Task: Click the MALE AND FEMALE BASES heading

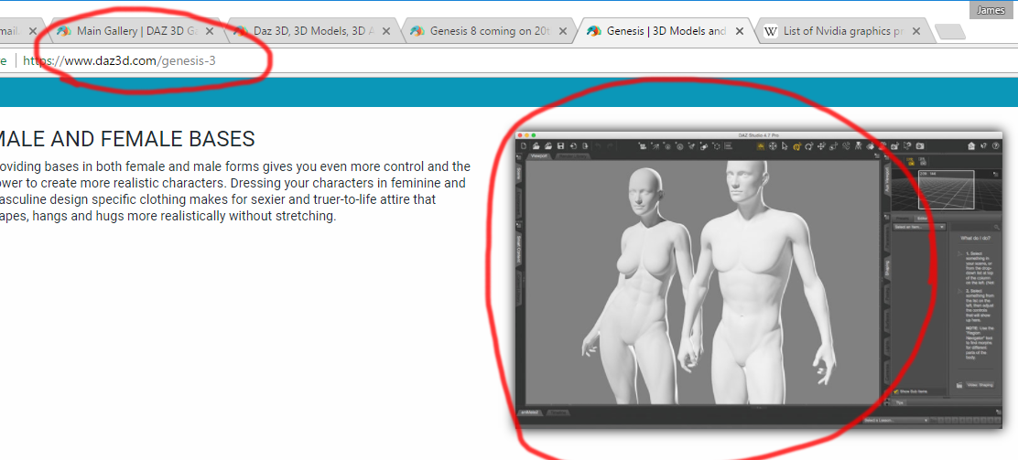Action: click(127, 138)
